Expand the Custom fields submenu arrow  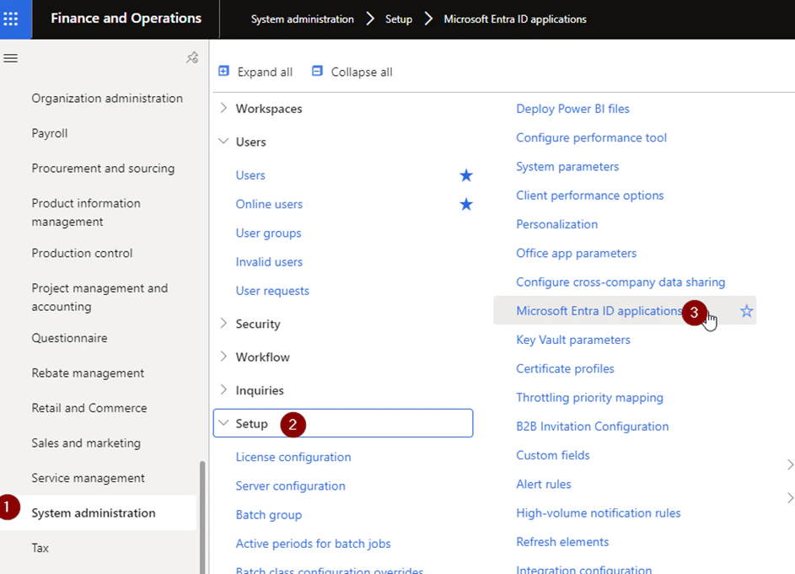(x=790, y=464)
